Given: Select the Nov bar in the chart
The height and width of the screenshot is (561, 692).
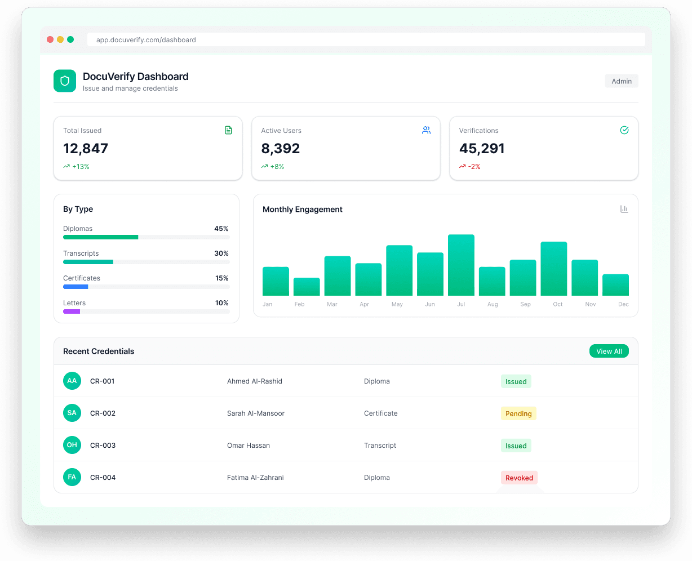Looking at the screenshot, I should 585,278.
